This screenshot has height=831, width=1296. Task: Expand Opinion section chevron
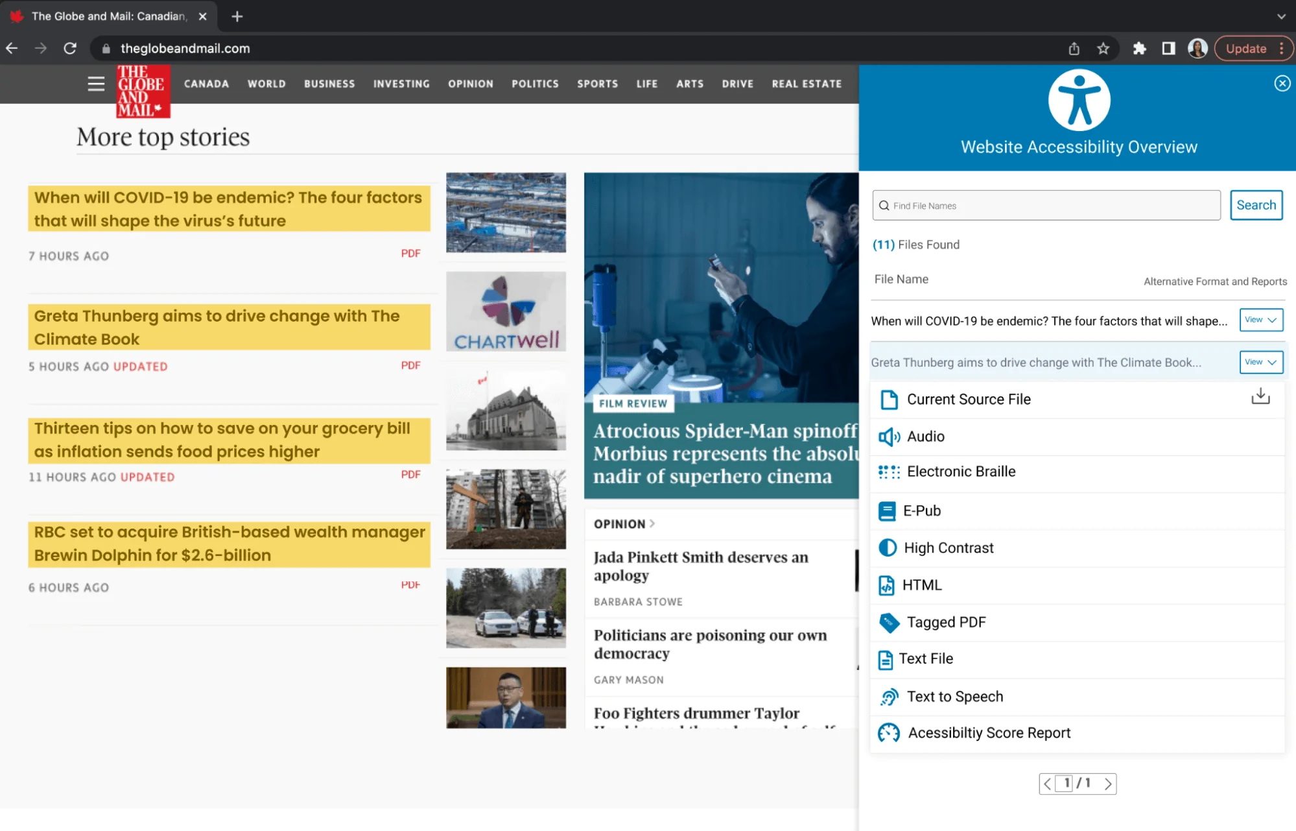(x=652, y=524)
